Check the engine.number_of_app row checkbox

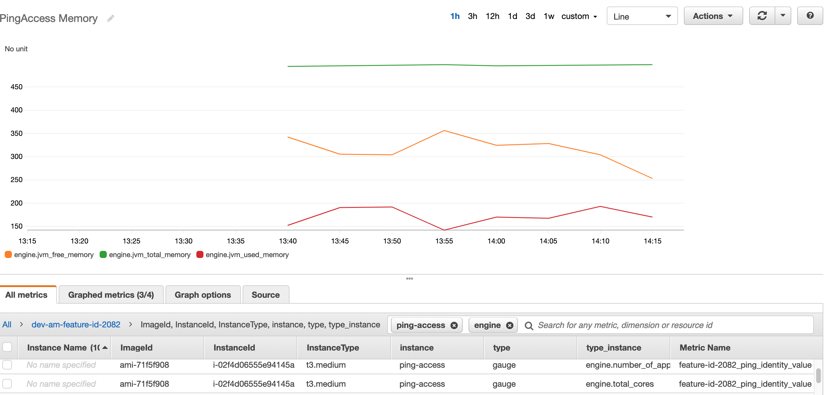[x=7, y=365]
